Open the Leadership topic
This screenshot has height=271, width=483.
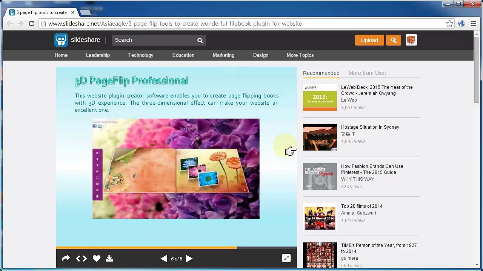click(x=98, y=55)
